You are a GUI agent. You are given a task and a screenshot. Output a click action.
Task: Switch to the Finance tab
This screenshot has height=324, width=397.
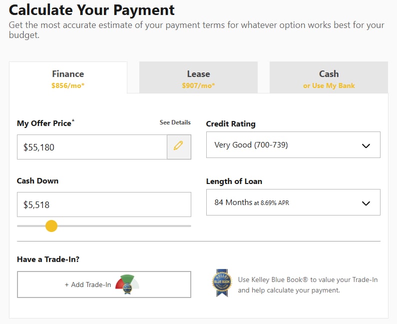point(68,78)
